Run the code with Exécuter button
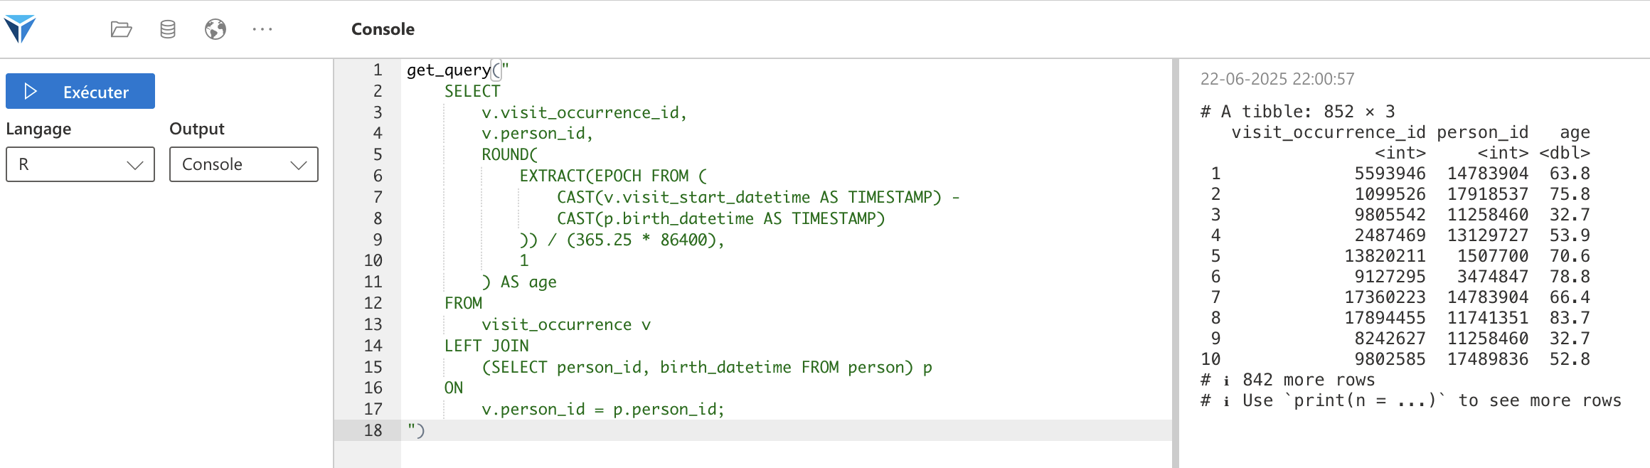Image resolution: width=1650 pixels, height=468 pixels. pos(80,91)
